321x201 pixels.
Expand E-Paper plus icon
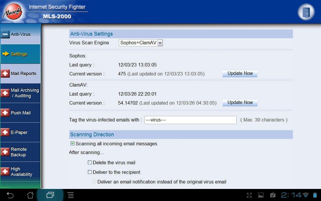tap(5, 132)
